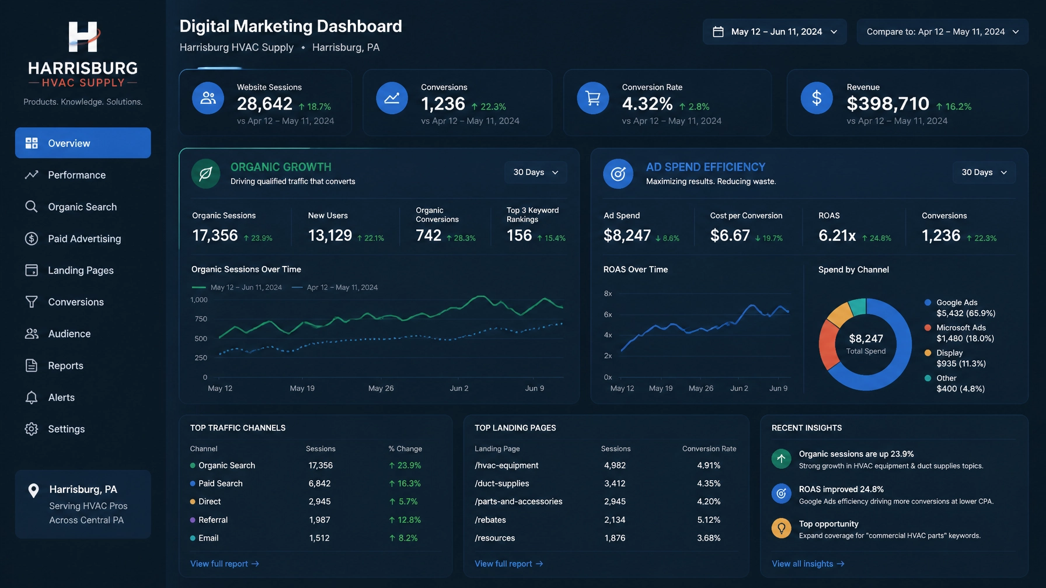Open the /hvac-equipment landing page row
The height and width of the screenshot is (588, 1046).
click(606, 466)
